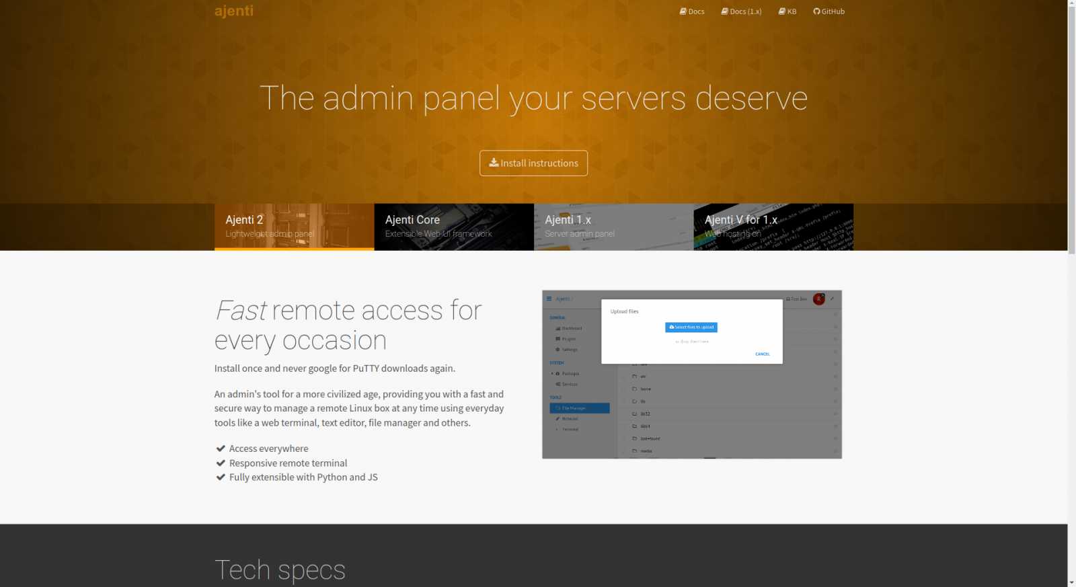The width and height of the screenshot is (1076, 587).
Task: Click the 'Responsive remote terminal' text
Action: click(288, 463)
